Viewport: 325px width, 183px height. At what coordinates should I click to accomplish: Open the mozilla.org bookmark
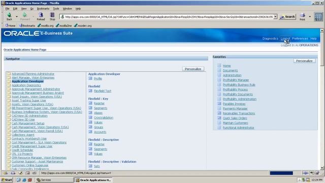click(45, 25)
